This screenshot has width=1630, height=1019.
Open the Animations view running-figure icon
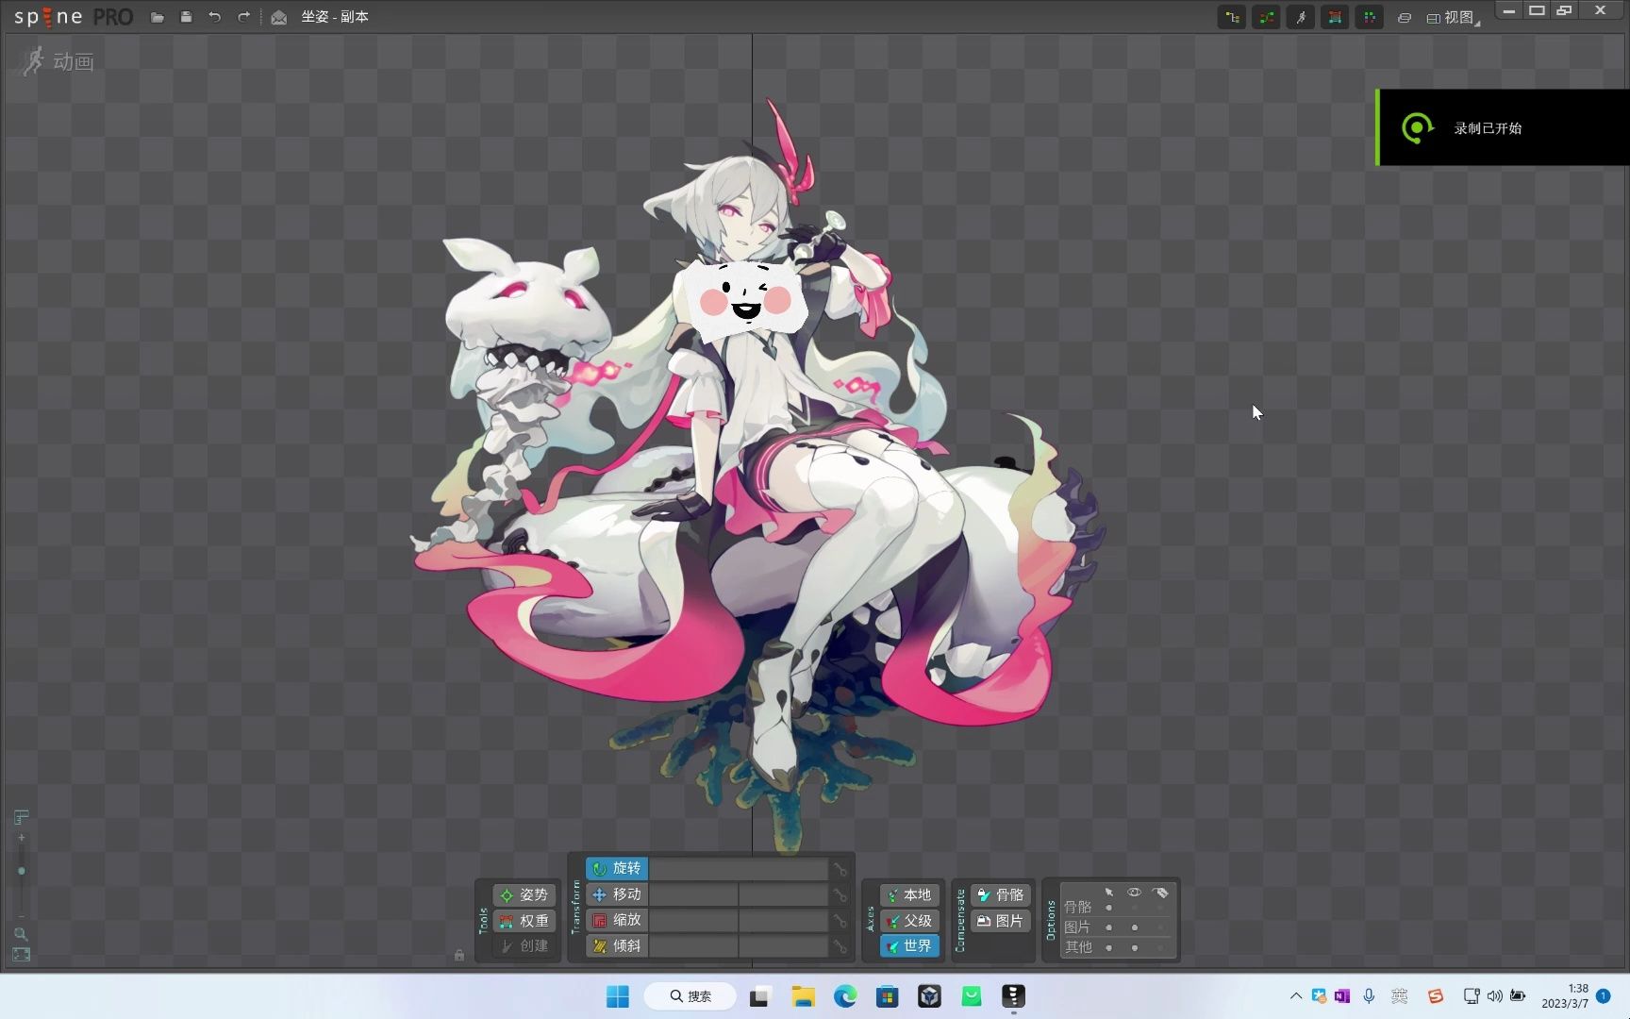pos(1300,17)
